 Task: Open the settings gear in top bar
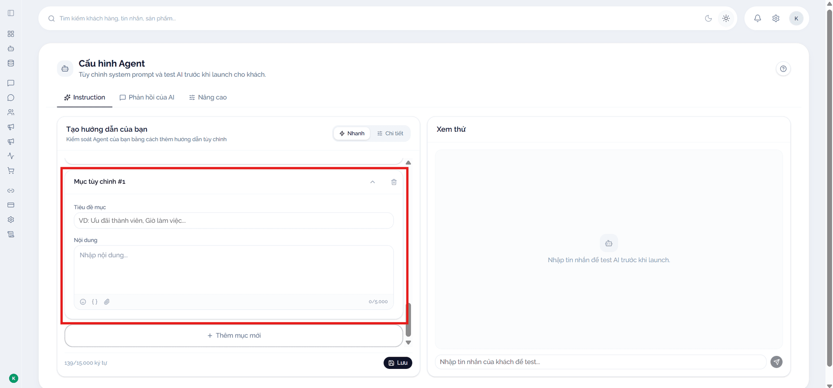pyautogui.click(x=776, y=18)
